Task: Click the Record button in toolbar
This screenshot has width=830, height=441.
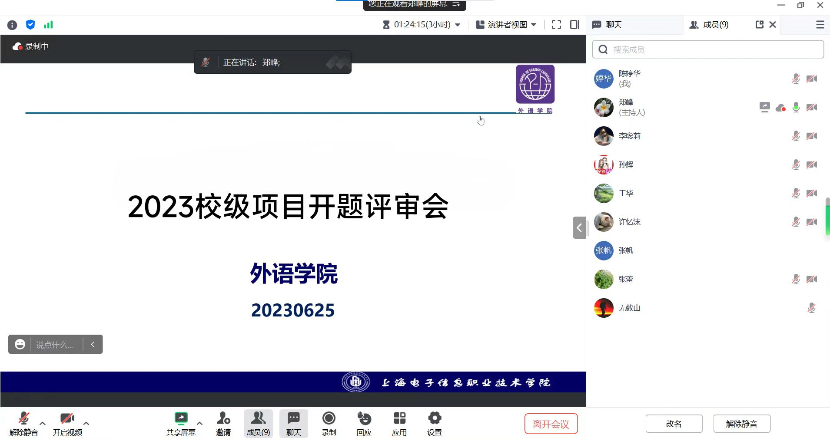Action: 329,423
